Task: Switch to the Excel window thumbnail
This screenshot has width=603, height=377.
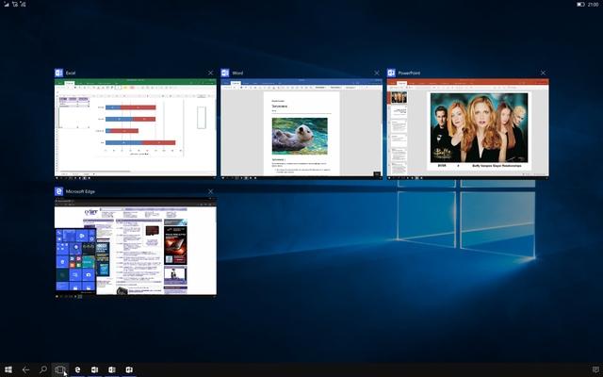Action: point(136,128)
